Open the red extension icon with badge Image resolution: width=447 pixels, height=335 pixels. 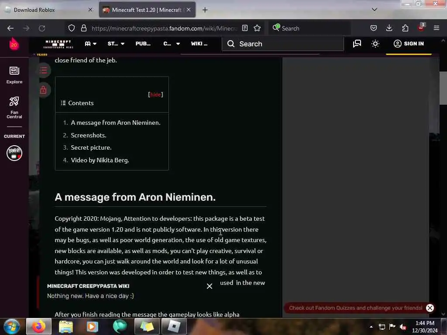(421, 27)
